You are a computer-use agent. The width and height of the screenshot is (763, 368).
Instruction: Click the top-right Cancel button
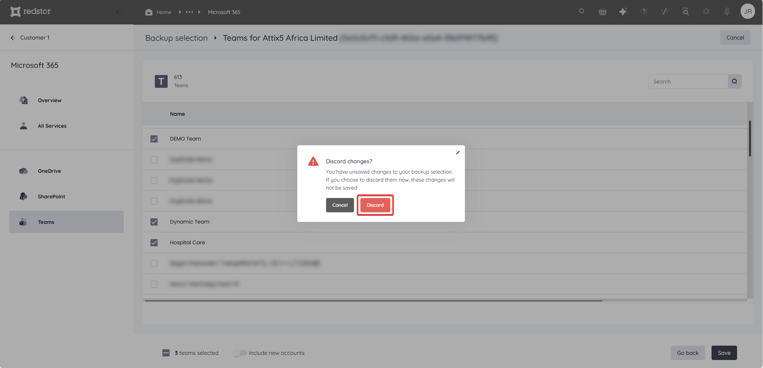(735, 38)
